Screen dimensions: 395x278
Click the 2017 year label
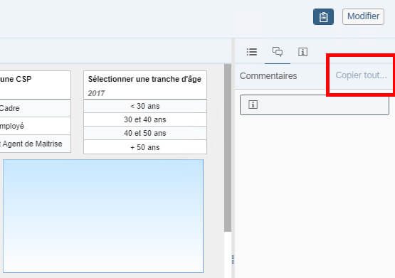[96, 93]
